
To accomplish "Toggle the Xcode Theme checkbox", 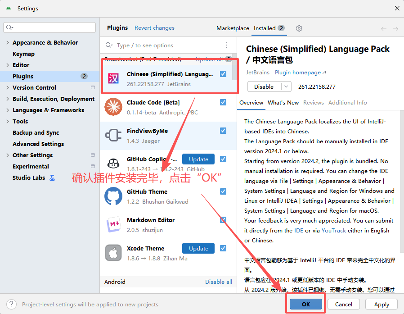I will click(x=223, y=248).
